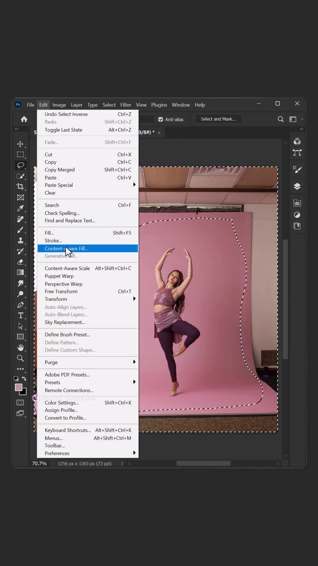Expand the Purge submenu arrow

(134, 362)
